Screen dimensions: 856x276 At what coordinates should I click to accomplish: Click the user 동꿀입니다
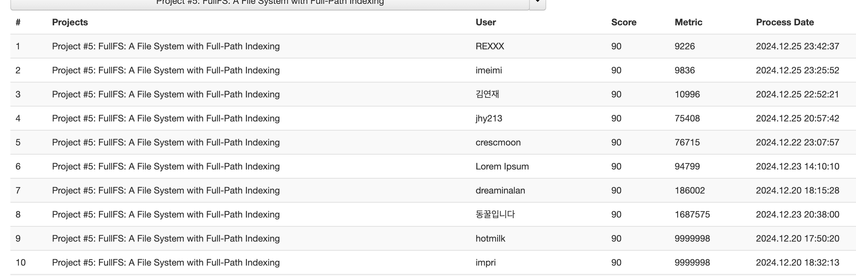pos(495,214)
